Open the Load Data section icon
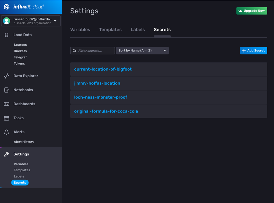The width and height of the screenshot is (274, 203). click(6, 35)
